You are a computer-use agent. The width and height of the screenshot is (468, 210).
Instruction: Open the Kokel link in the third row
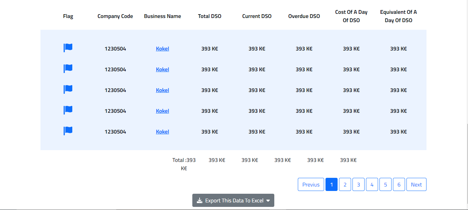coord(162,90)
